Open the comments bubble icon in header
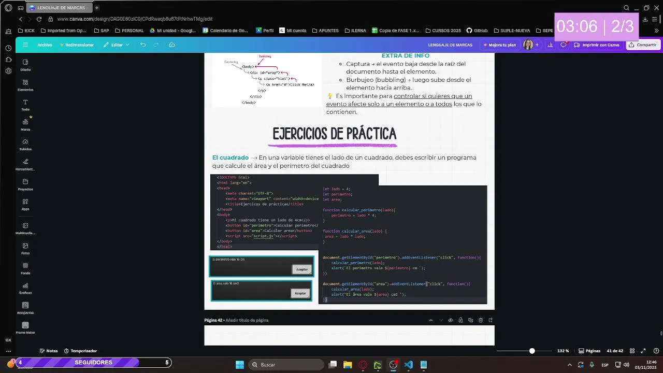 point(564,45)
